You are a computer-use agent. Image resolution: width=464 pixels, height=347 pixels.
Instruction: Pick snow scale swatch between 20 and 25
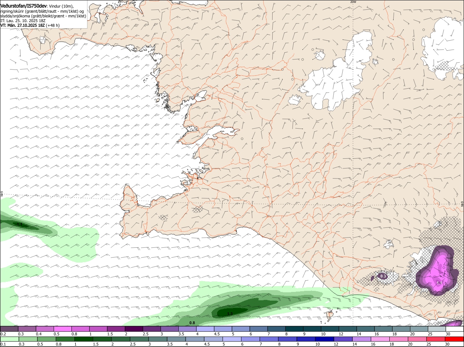point(419,329)
